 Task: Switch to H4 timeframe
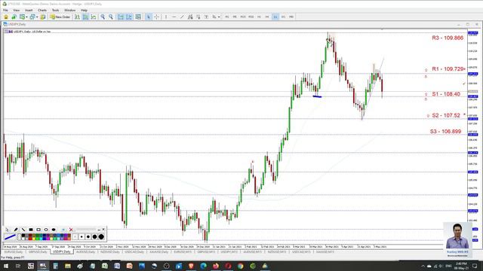267,17
